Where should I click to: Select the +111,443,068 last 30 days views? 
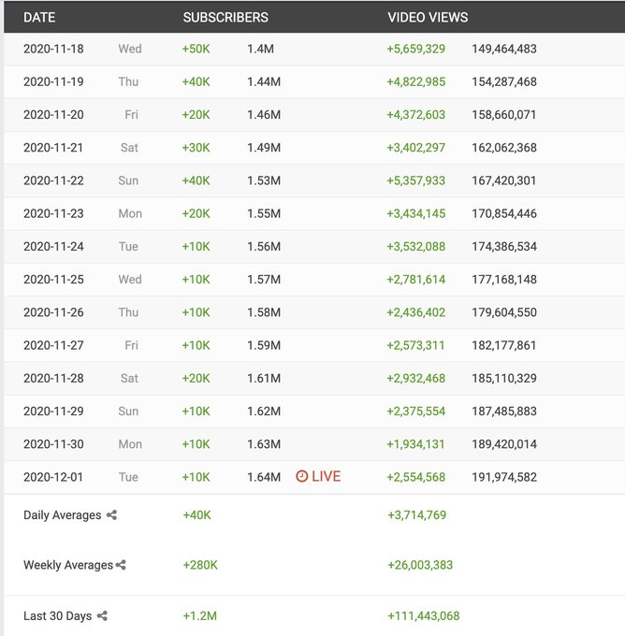(x=423, y=615)
